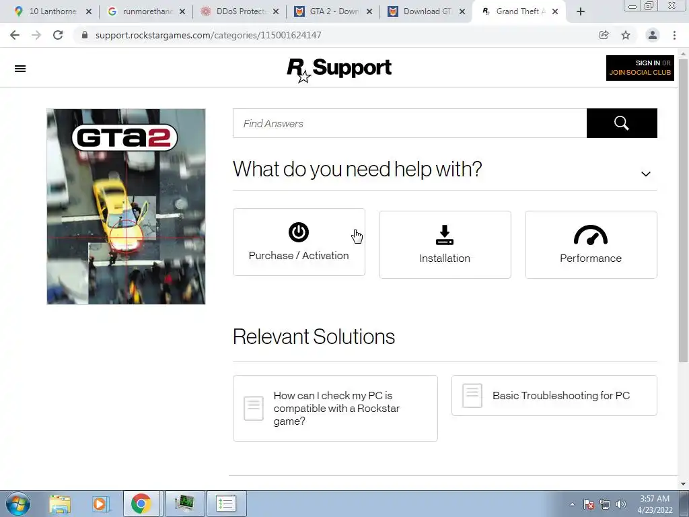Click the Chrome taskbar icon
Screen dimensions: 689x517
pyautogui.click(x=141, y=504)
